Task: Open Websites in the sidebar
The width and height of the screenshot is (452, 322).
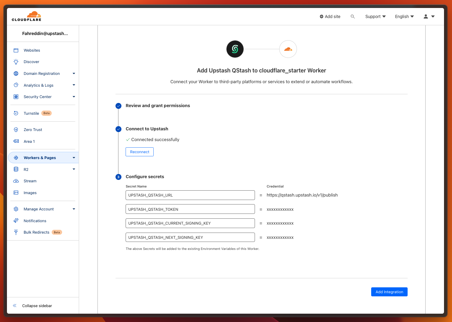Action: [x=32, y=50]
